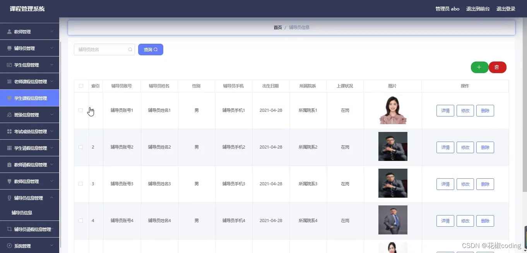This screenshot has height=253, width=527.
Task: Click the 老师课程信息管理 list icon
Action: pos(9,82)
